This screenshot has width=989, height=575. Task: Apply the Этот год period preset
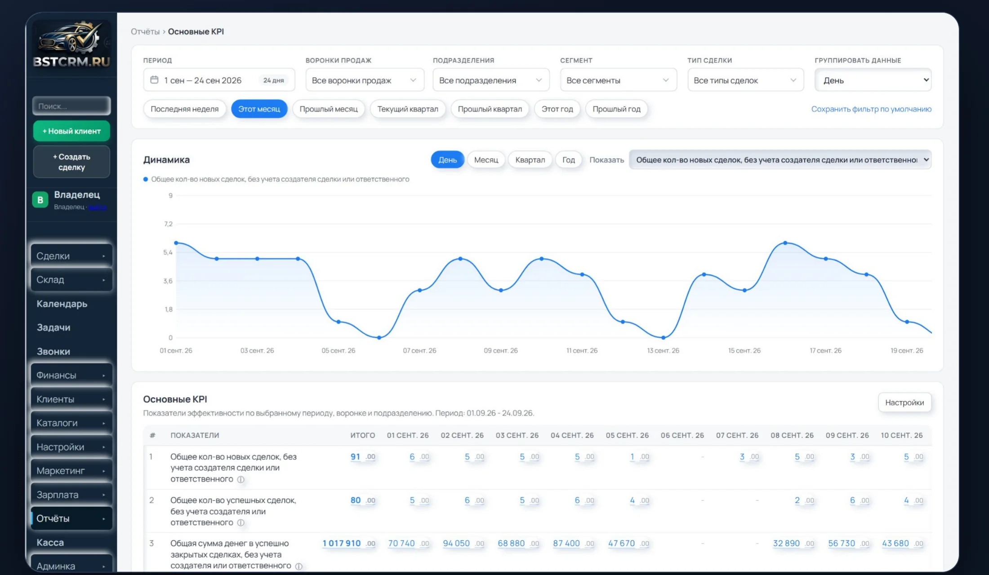point(557,109)
